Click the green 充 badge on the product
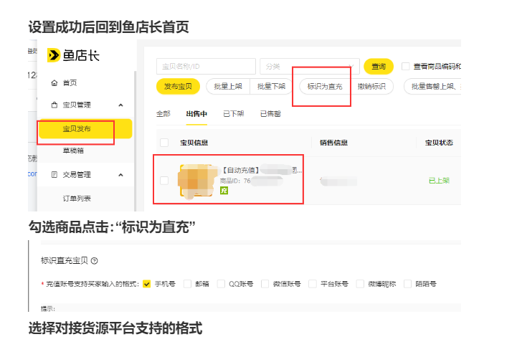 pyautogui.click(x=224, y=190)
